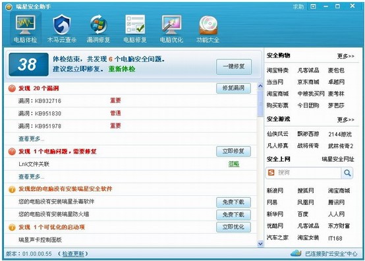Click the Sogou logo in search box
Screen dimensions: 365x261
coord(271,173)
